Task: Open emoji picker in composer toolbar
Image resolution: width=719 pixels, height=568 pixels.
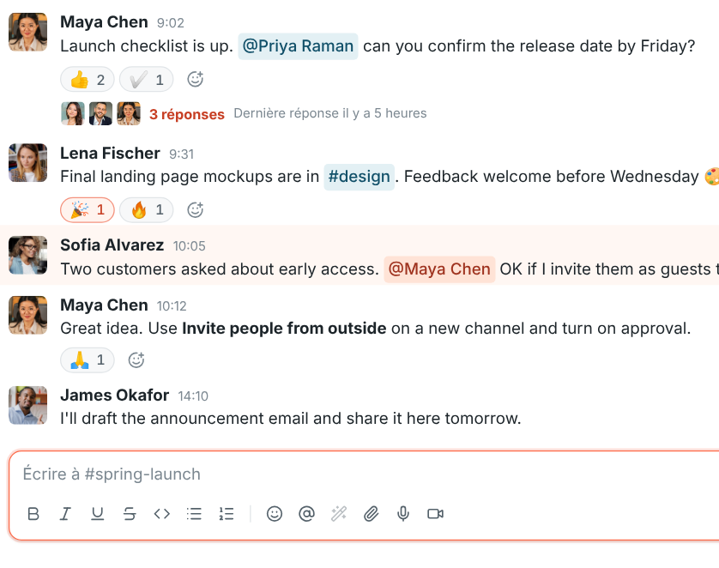Action: pos(275,514)
